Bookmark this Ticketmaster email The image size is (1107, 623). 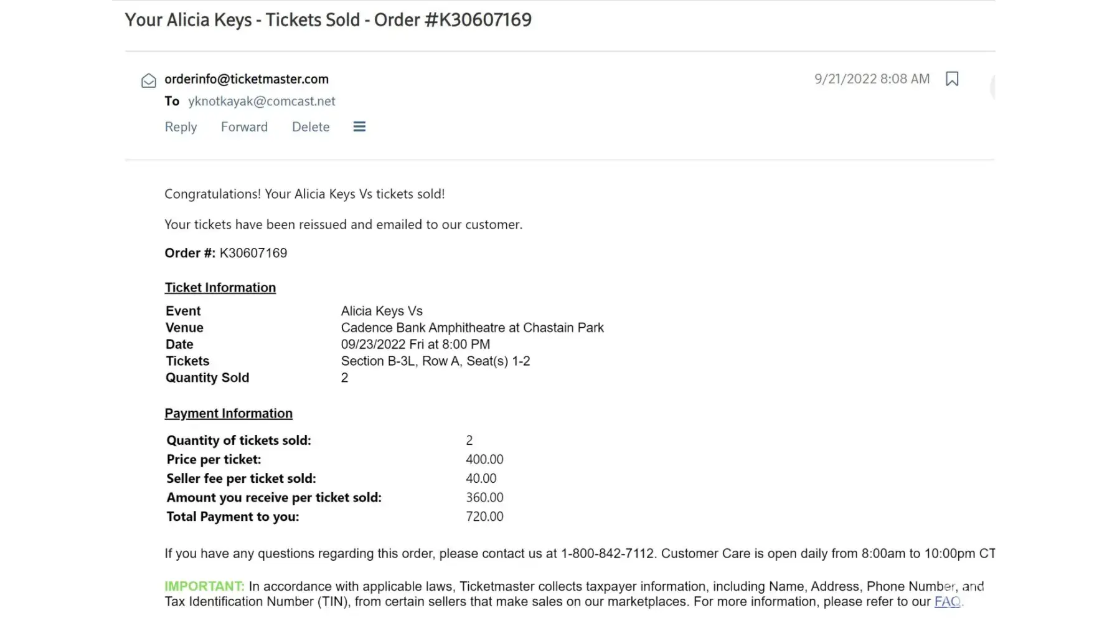(x=951, y=79)
